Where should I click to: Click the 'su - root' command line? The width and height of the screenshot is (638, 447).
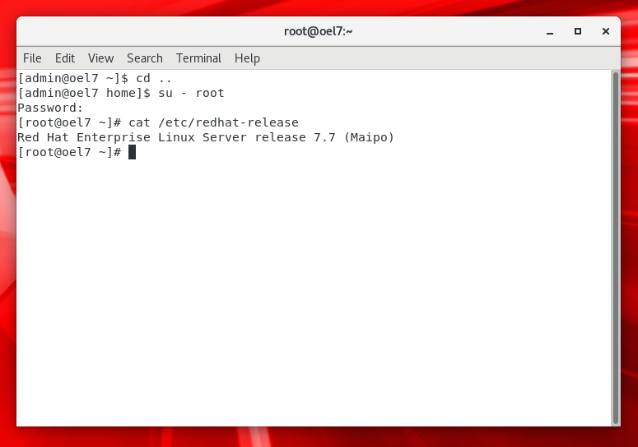coord(121,93)
